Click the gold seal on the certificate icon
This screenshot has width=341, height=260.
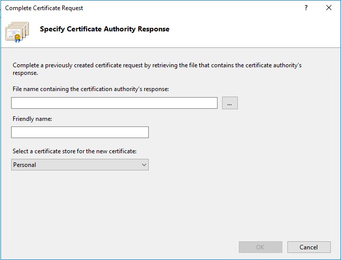(x=17, y=37)
